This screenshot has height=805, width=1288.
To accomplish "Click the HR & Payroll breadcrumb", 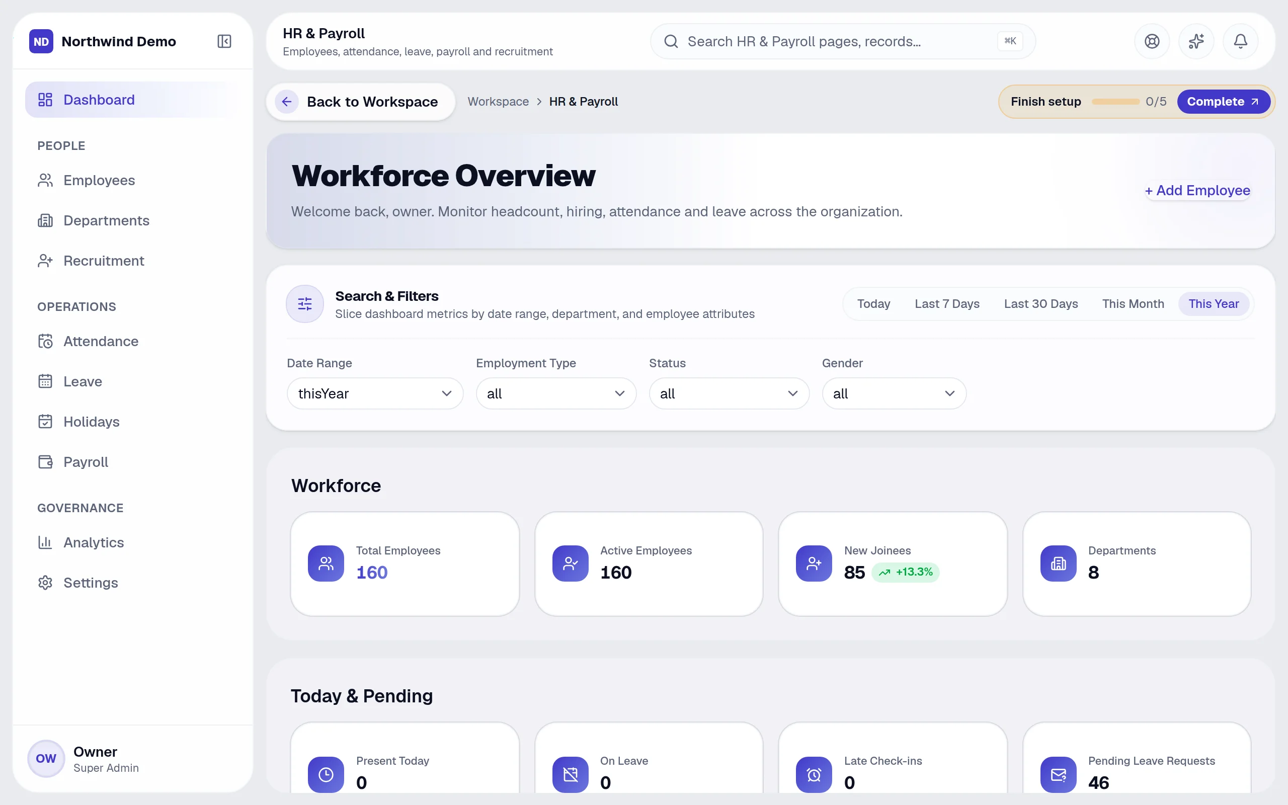I will pos(583,101).
